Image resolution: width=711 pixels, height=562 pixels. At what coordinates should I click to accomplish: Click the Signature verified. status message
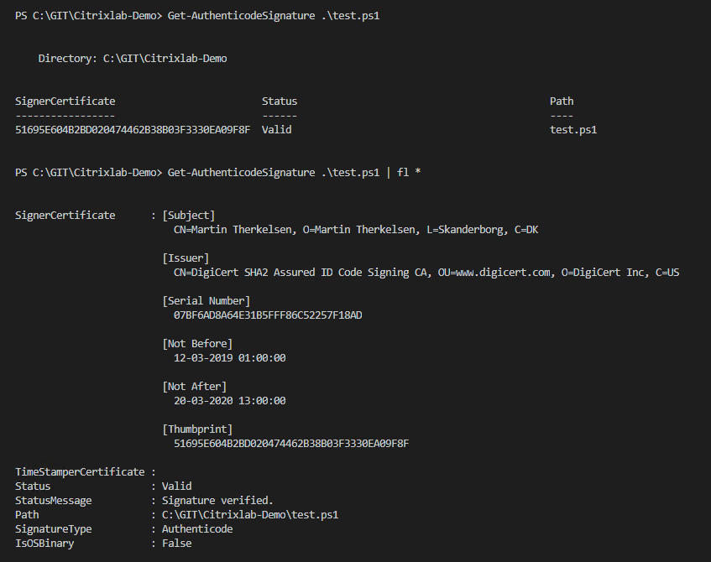pyautogui.click(x=217, y=501)
